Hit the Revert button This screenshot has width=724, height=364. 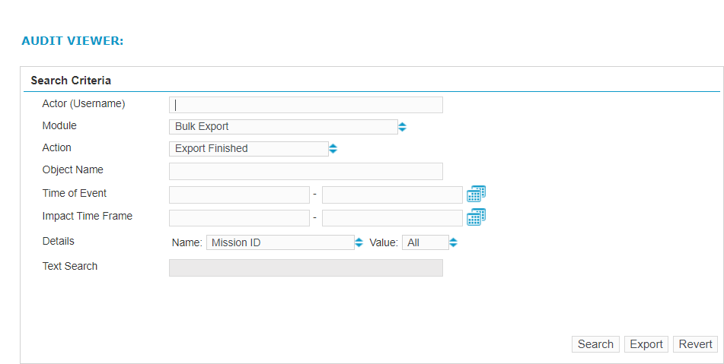click(x=695, y=344)
